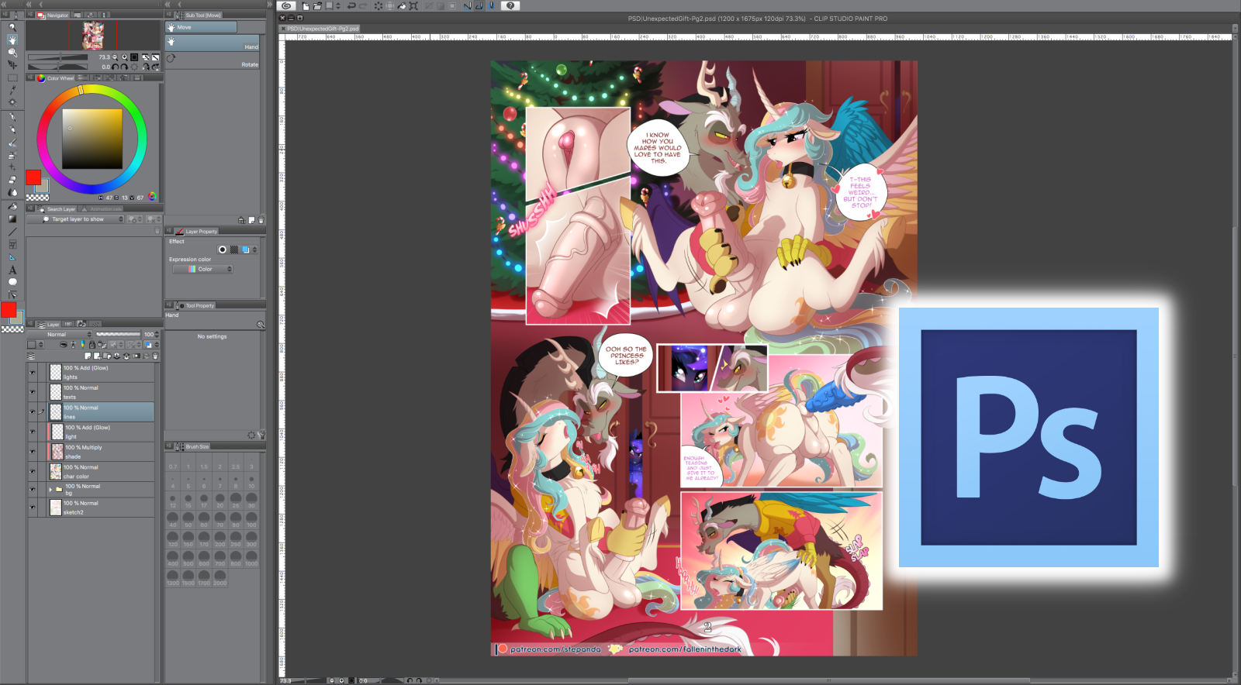This screenshot has height=685, width=1241.
Task: Open a file from command bar
Action: point(317,5)
